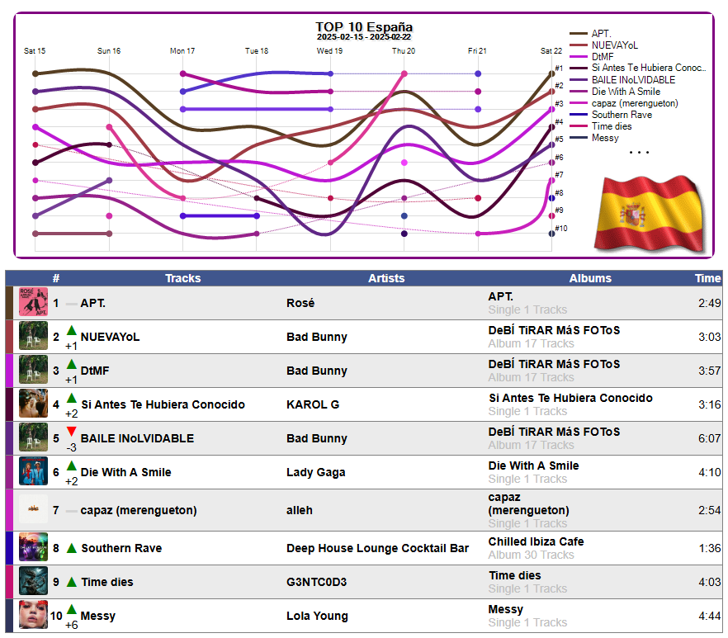Open Si Antes Te Hubiera Conocido cover art
The height and width of the screenshot is (638, 728).
(33, 404)
